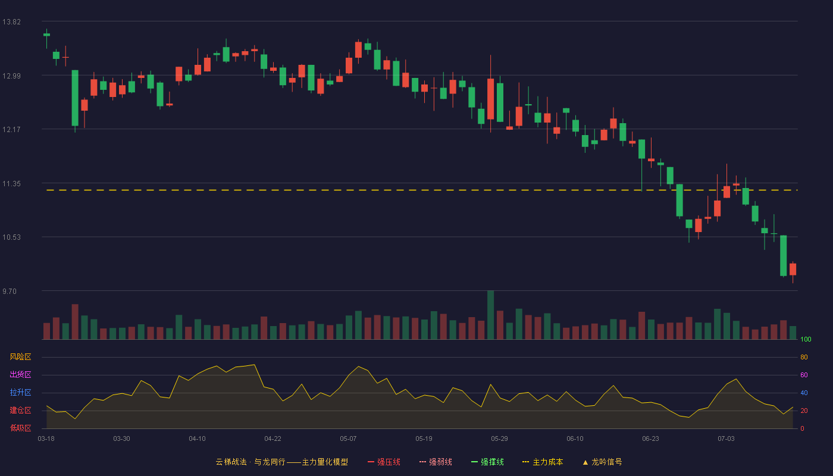833x476 pixels.
Task: Click the green 100 indicator scale value
Action: 806,340
